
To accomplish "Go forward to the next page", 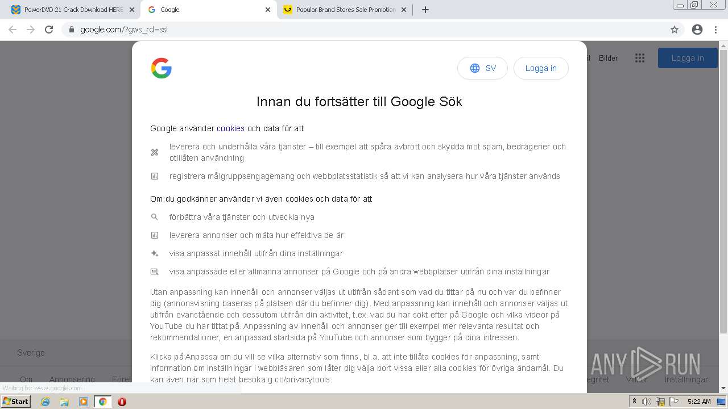I will (31, 30).
